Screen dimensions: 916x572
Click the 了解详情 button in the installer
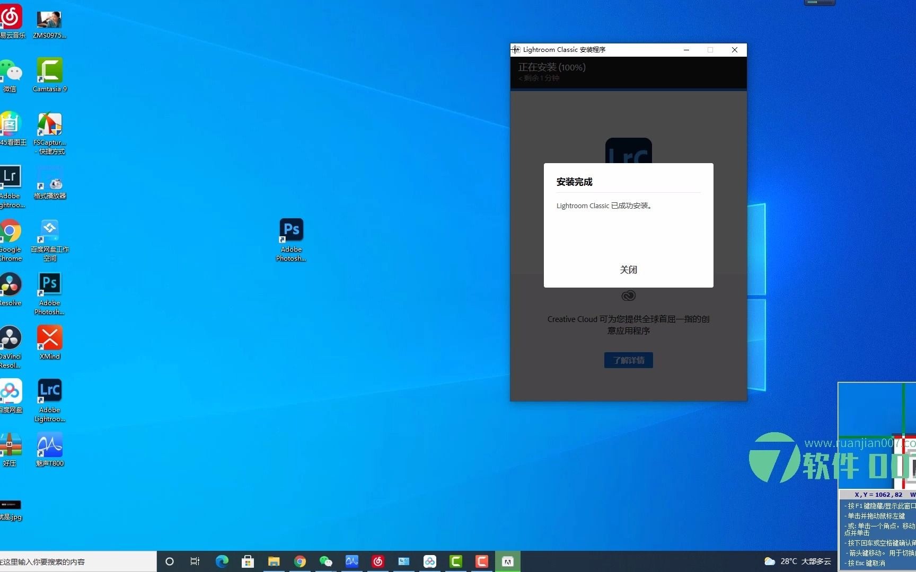628,360
